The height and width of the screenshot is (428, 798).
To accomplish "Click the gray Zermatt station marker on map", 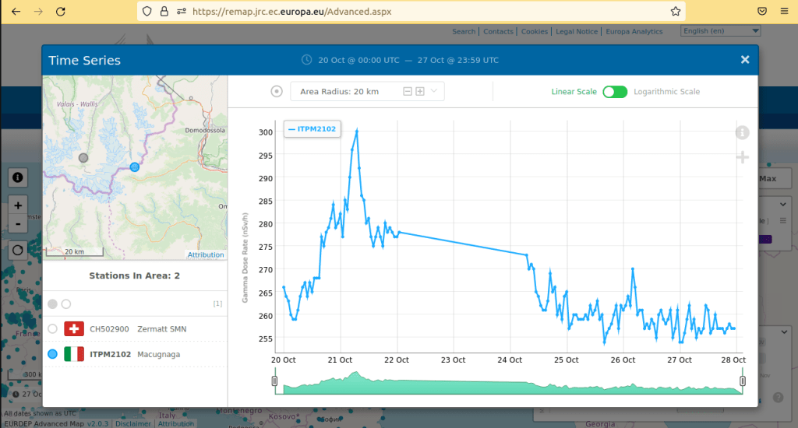I will [83, 158].
